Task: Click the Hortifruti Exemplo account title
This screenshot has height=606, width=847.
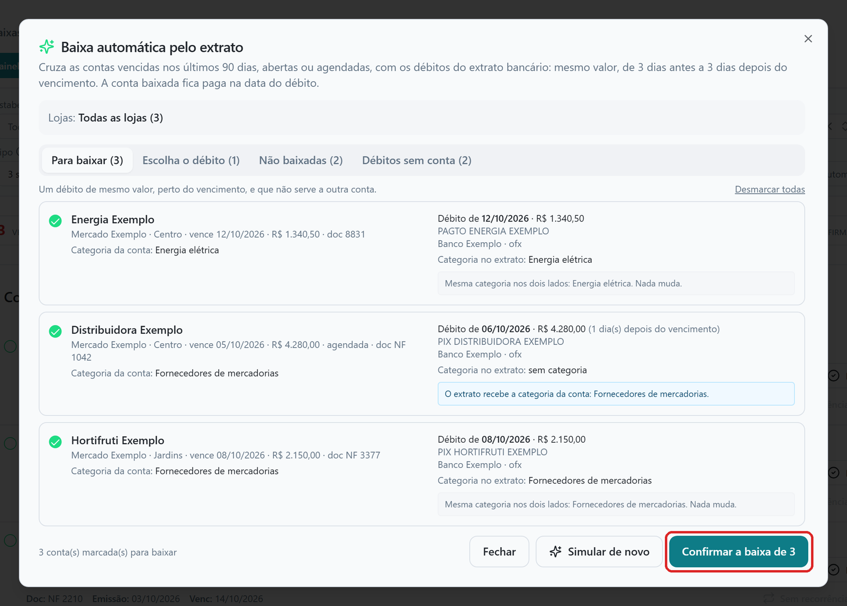Action: 118,440
